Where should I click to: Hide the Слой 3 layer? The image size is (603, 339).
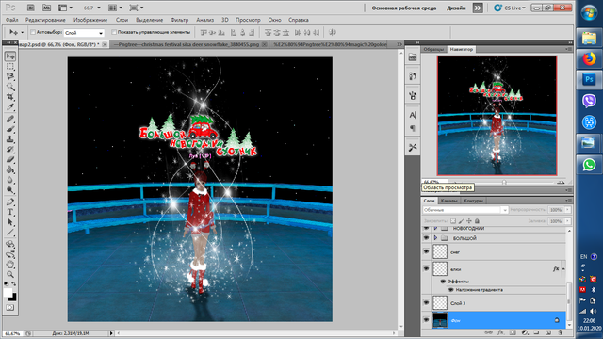tap(426, 303)
